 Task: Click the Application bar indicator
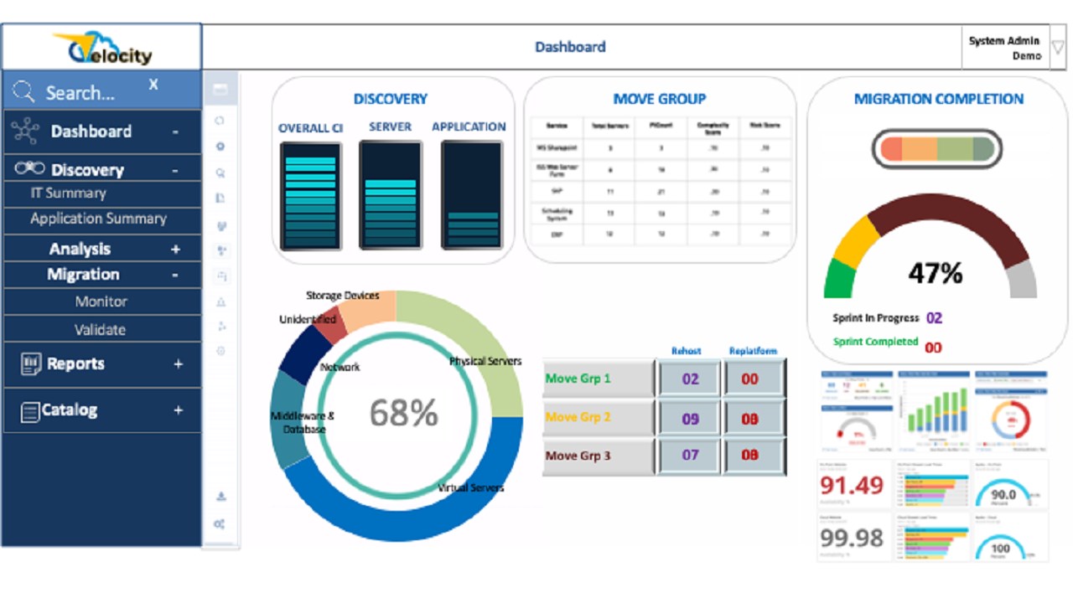coord(471,195)
